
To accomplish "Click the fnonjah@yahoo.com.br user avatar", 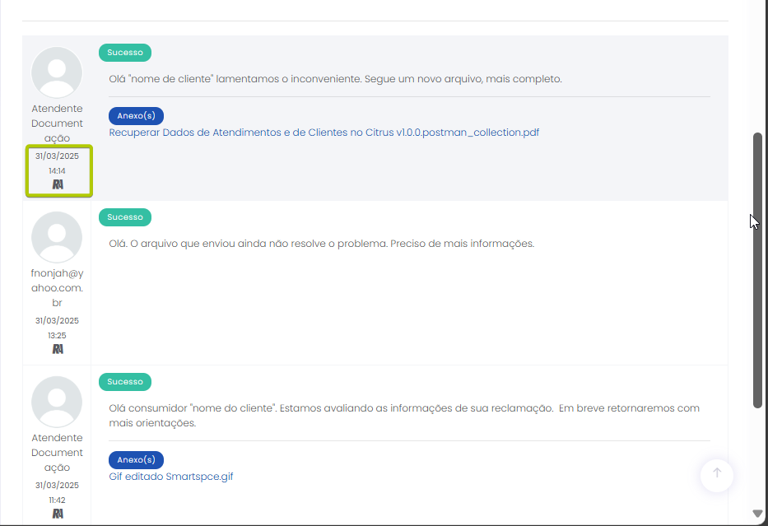I will coord(57,237).
